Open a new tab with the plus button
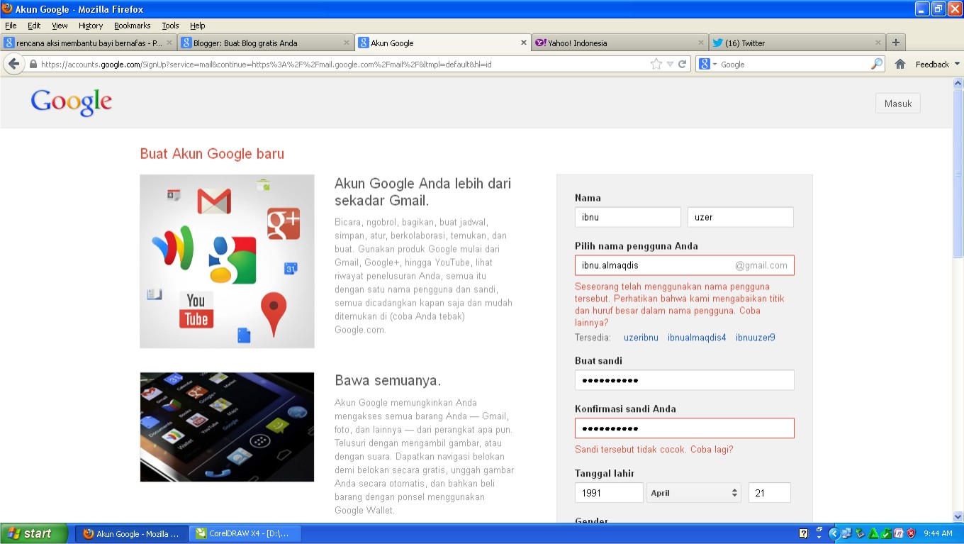This screenshot has height=544, width=964. (x=896, y=43)
